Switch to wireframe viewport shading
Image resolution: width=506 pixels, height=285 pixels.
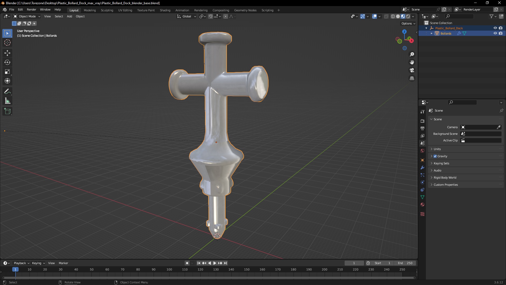click(x=393, y=16)
